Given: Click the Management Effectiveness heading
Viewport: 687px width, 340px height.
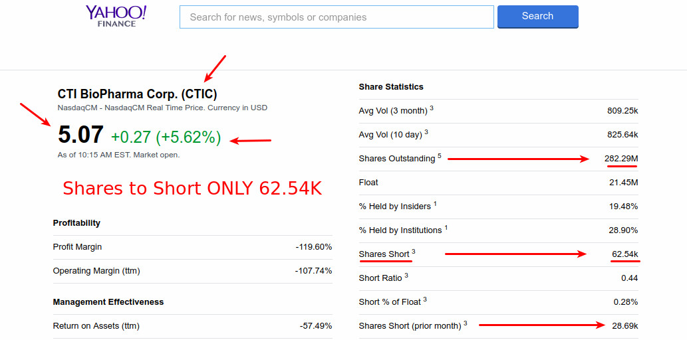Looking at the screenshot, I should (108, 302).
